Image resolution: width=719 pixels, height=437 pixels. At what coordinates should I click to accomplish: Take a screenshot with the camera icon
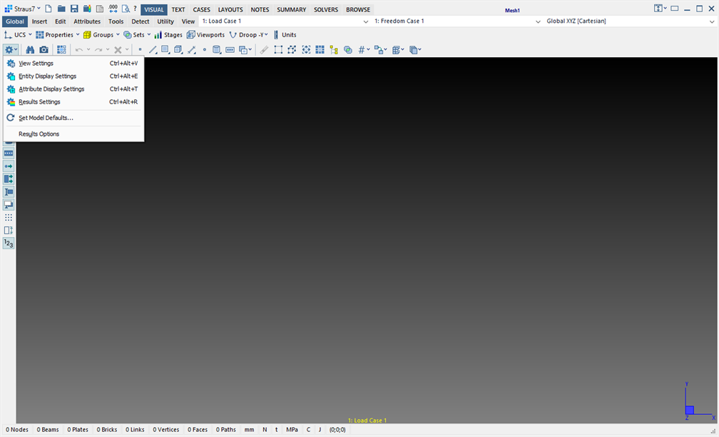click(44, 49)
